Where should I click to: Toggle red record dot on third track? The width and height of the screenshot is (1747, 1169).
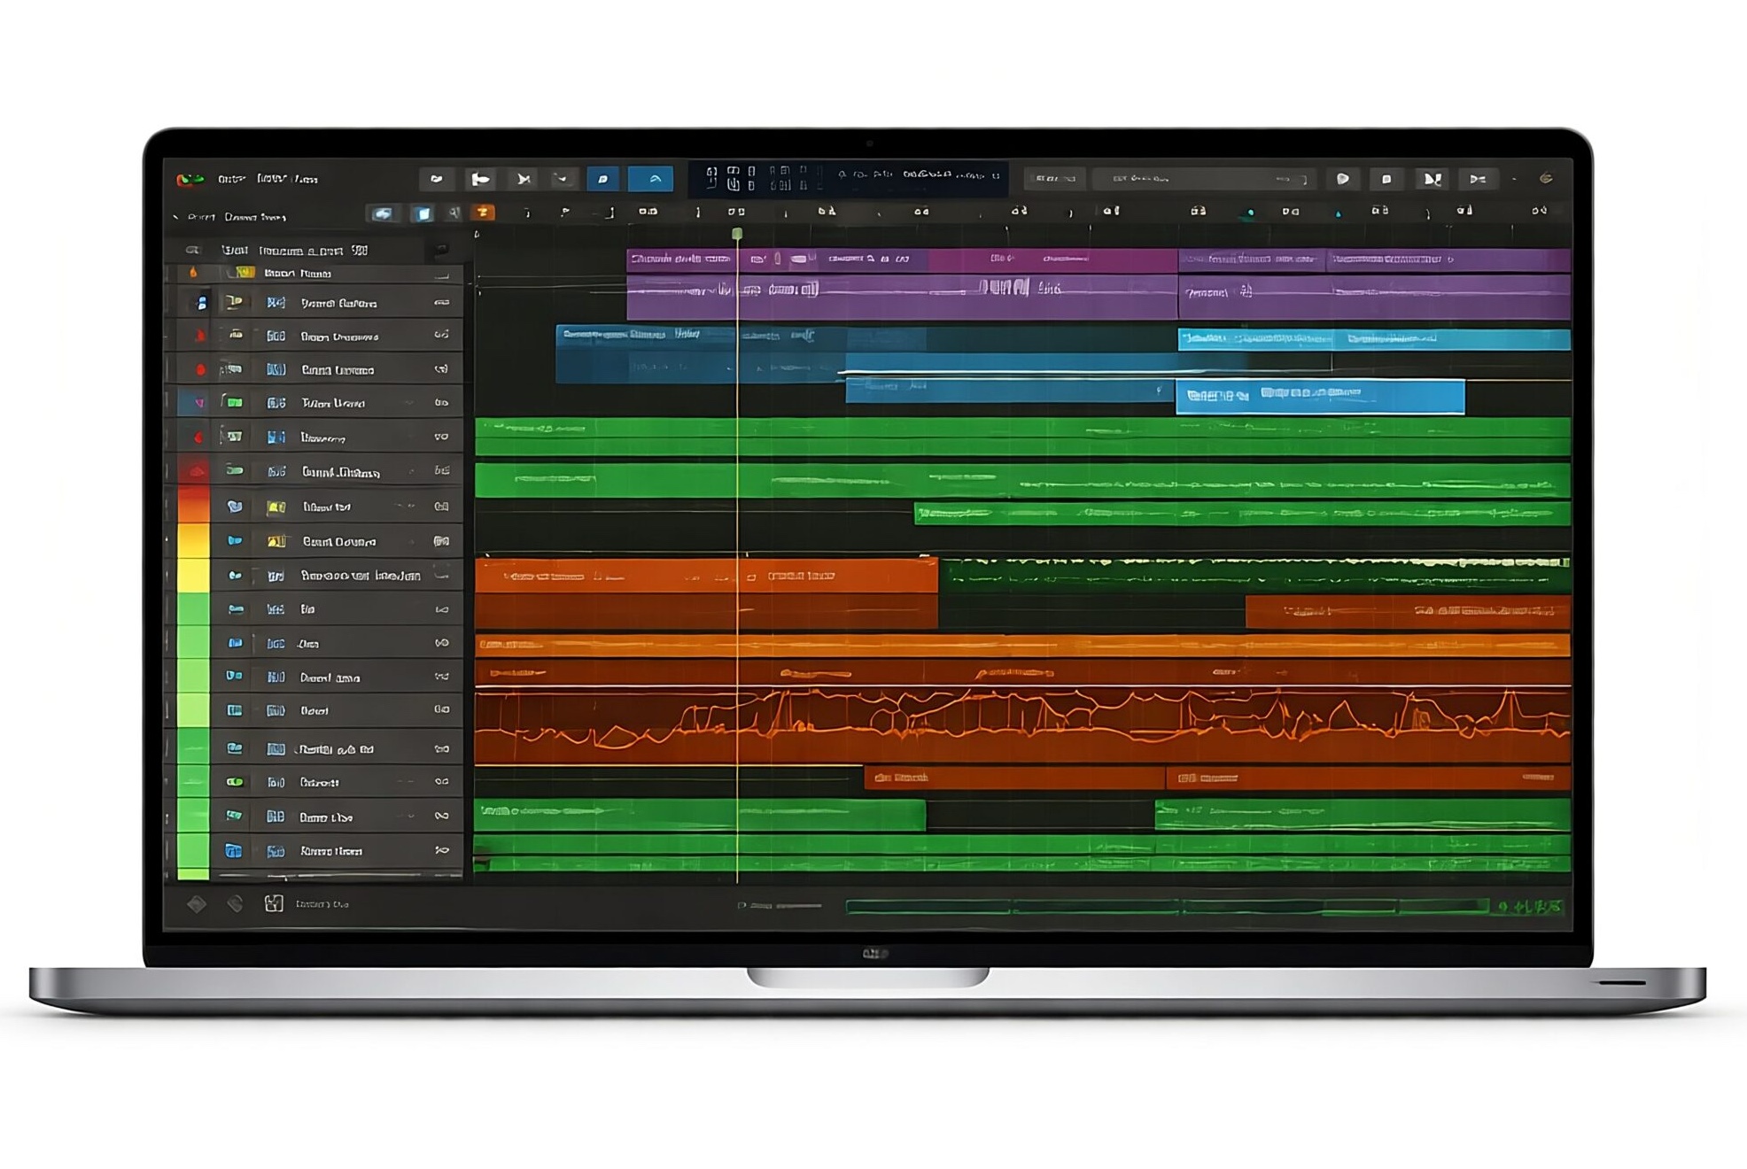click(200, 369)
